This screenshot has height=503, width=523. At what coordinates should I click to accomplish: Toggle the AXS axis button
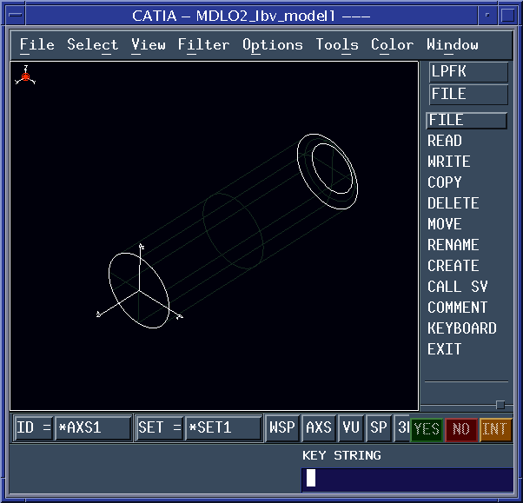(x=319, y=428)
